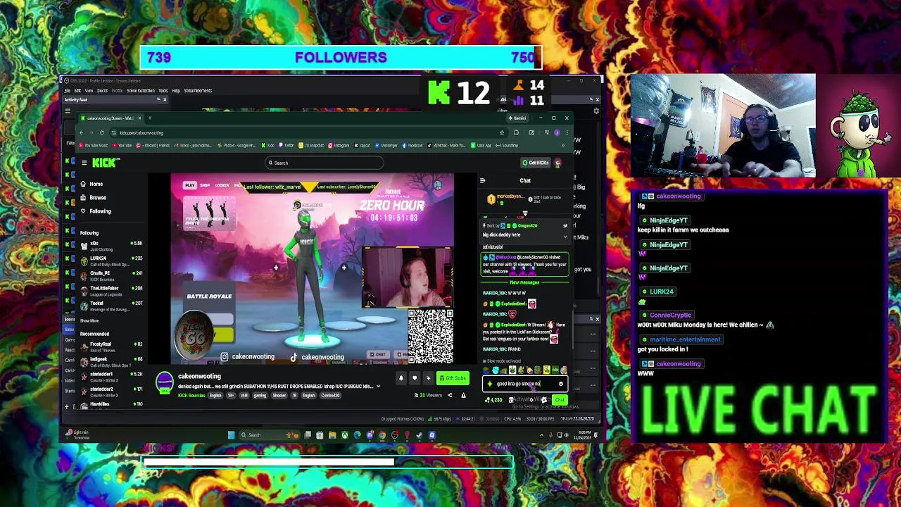The image size is (901, 507).
Task: Open the Facebook bookmark
Action: [x=412, y=146]
